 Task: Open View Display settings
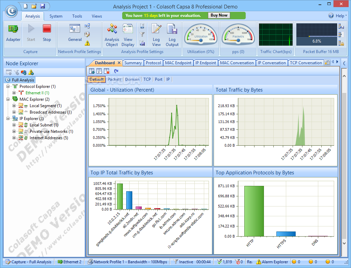point(128,35)
